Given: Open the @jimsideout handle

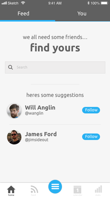Looking at the screenshot, I should [x=37, y=140].
